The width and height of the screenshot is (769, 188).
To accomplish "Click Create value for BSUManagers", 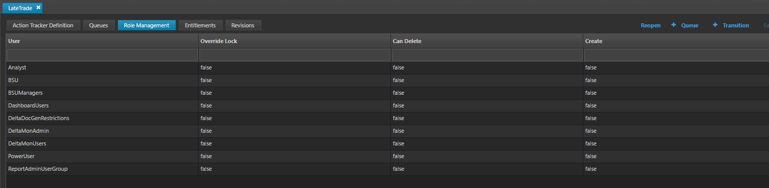I will (x=591, y=93).
